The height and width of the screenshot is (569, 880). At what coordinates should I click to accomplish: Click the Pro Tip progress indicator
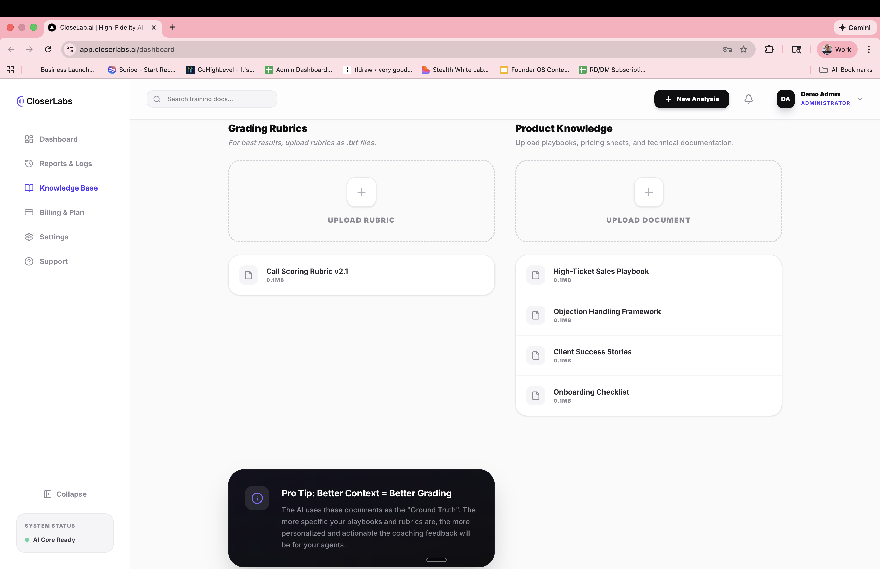pyautogui.click(x=436, y=559)
